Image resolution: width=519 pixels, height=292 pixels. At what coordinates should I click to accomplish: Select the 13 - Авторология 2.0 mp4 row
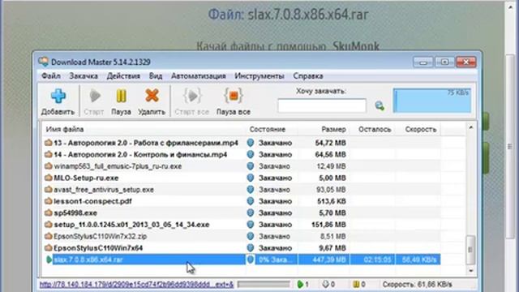pos(242,143)
